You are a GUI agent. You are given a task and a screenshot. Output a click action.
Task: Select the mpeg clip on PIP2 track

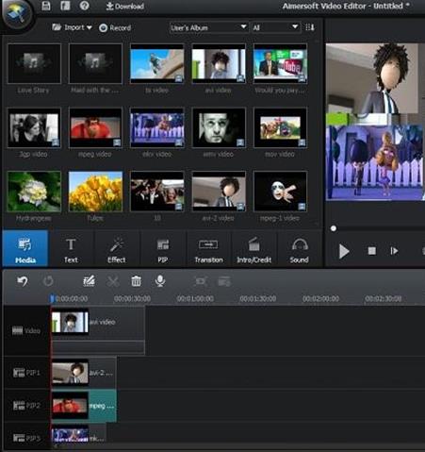click(x=84, y=406)
